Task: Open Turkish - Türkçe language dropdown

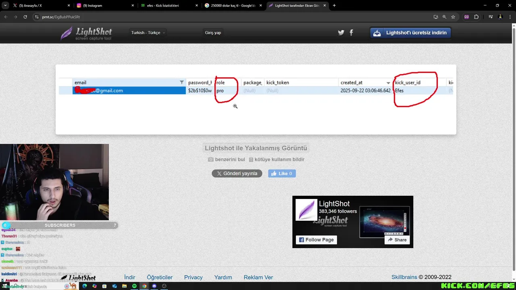Action: (x=148, y=33)
